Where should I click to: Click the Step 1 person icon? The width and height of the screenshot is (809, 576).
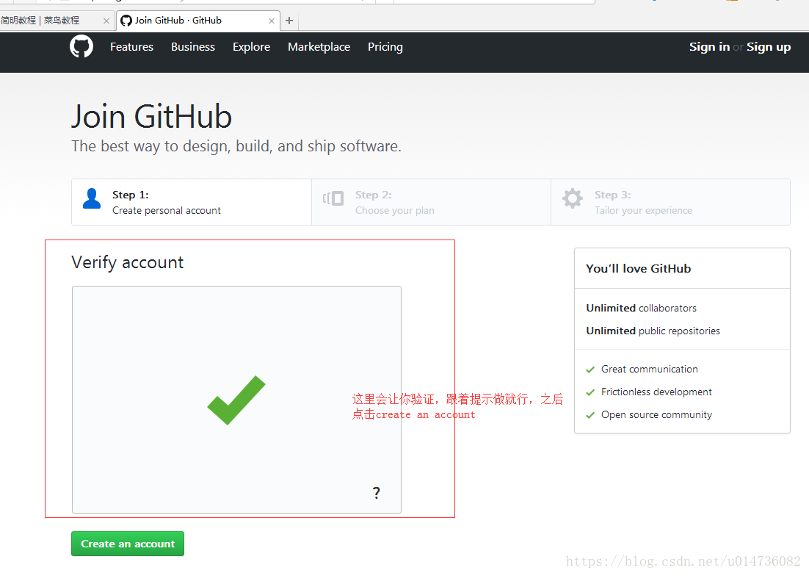(x=92, y=198)
